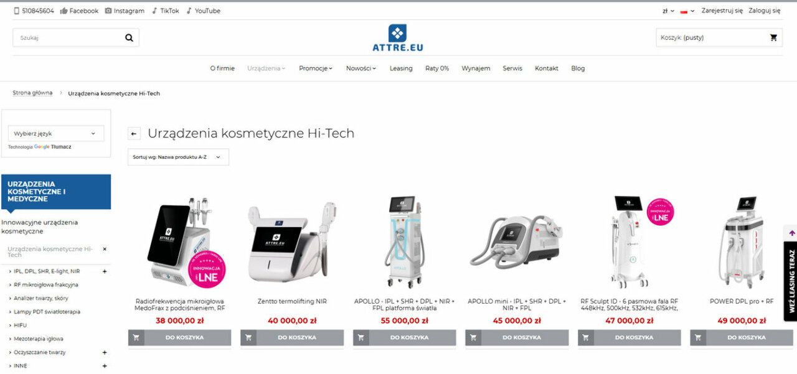797x374 pixels.
Task: Click in the Szukaj search field
Action: click(68, 37)
